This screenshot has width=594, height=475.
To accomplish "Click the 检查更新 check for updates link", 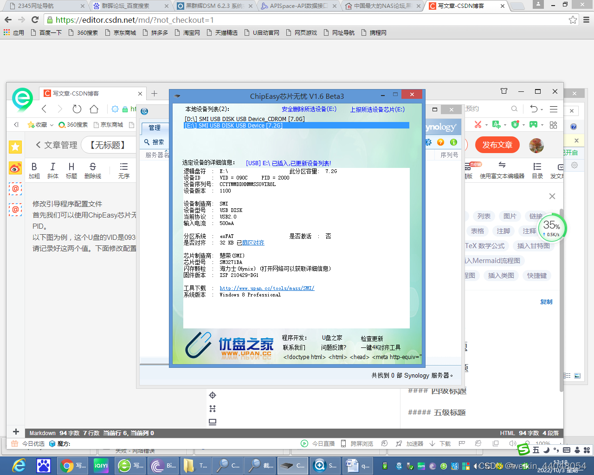I will click(372, 339).
